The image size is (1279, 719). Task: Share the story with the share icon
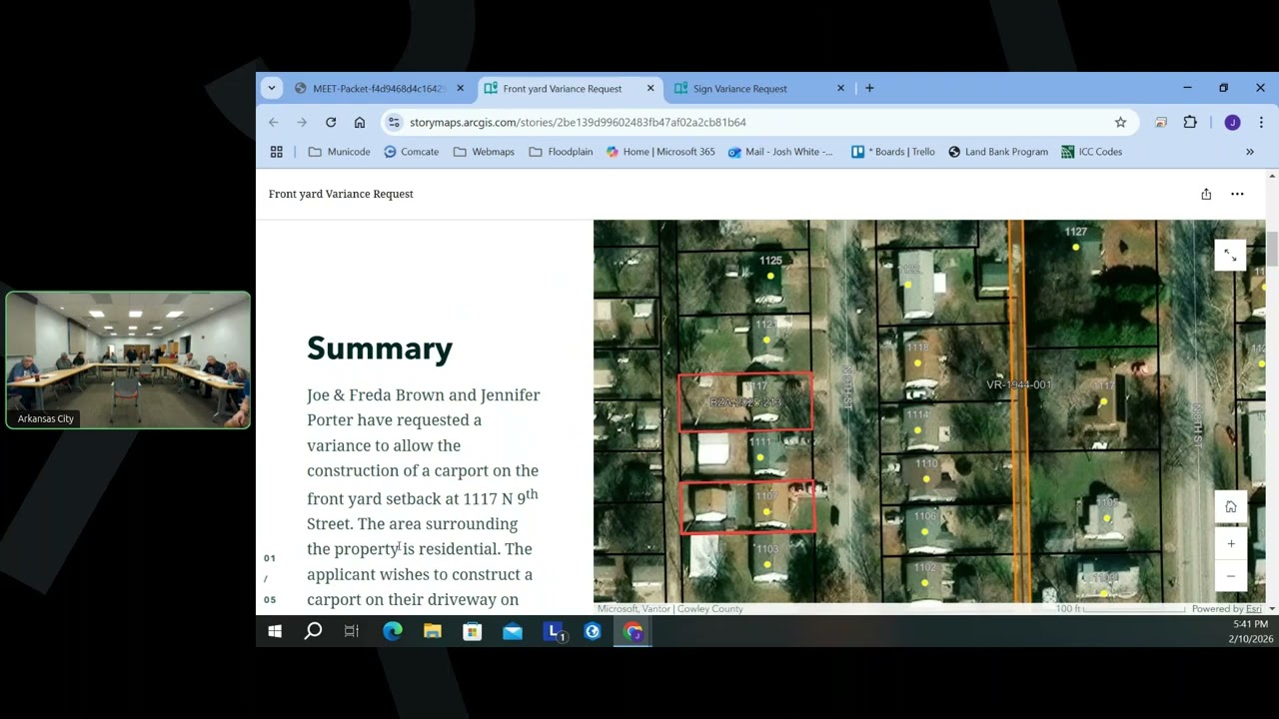point(1206,194)
